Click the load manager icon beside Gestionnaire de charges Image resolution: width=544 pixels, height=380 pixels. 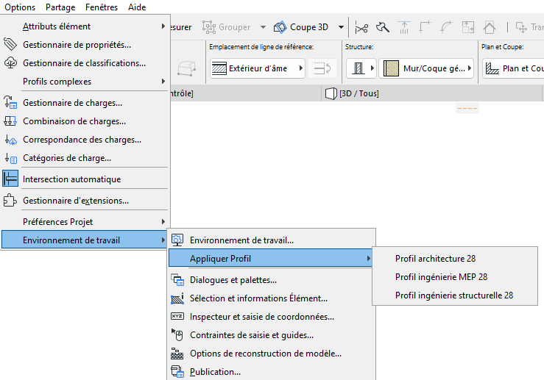tap(10, 103)
